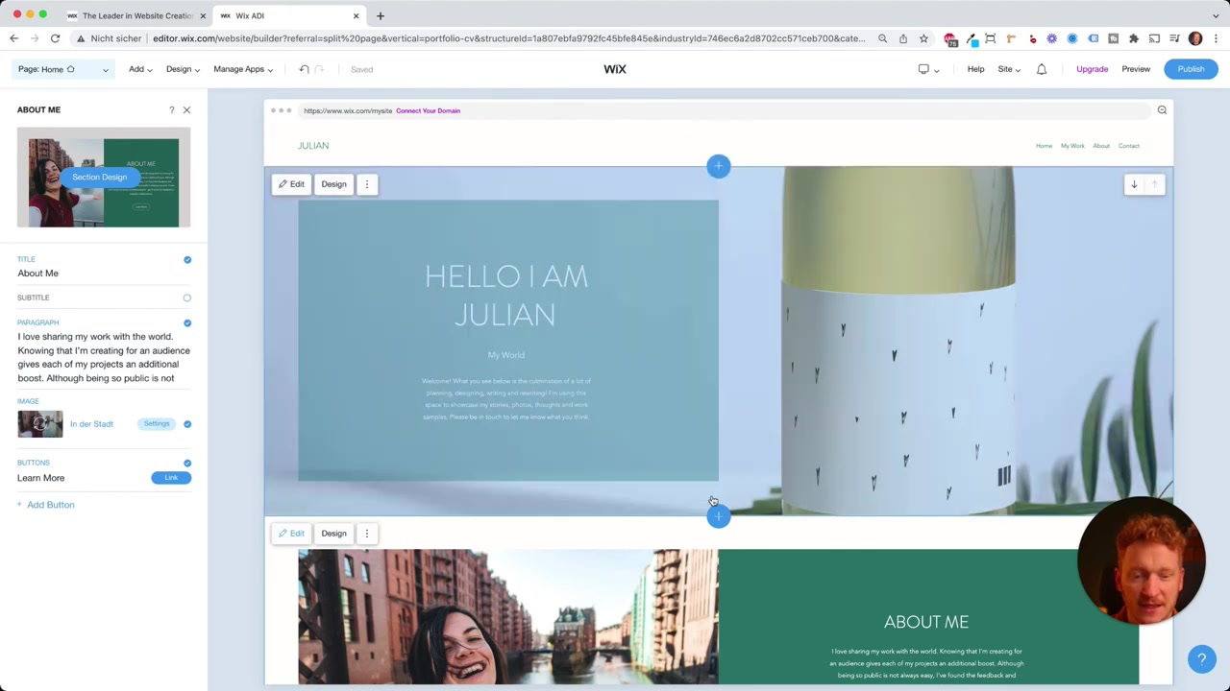The width and height of the screenshot is (1230, 691).
Task: Click the help question mark in About Me panel
Action: [x=172, y=110]
